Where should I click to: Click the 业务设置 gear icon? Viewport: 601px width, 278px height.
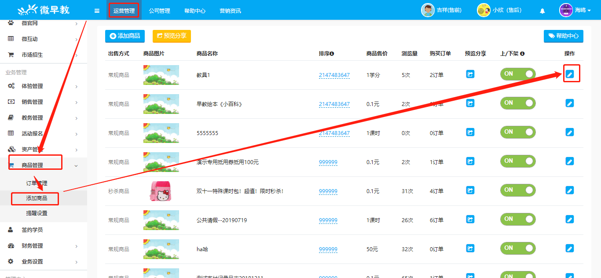11,262
